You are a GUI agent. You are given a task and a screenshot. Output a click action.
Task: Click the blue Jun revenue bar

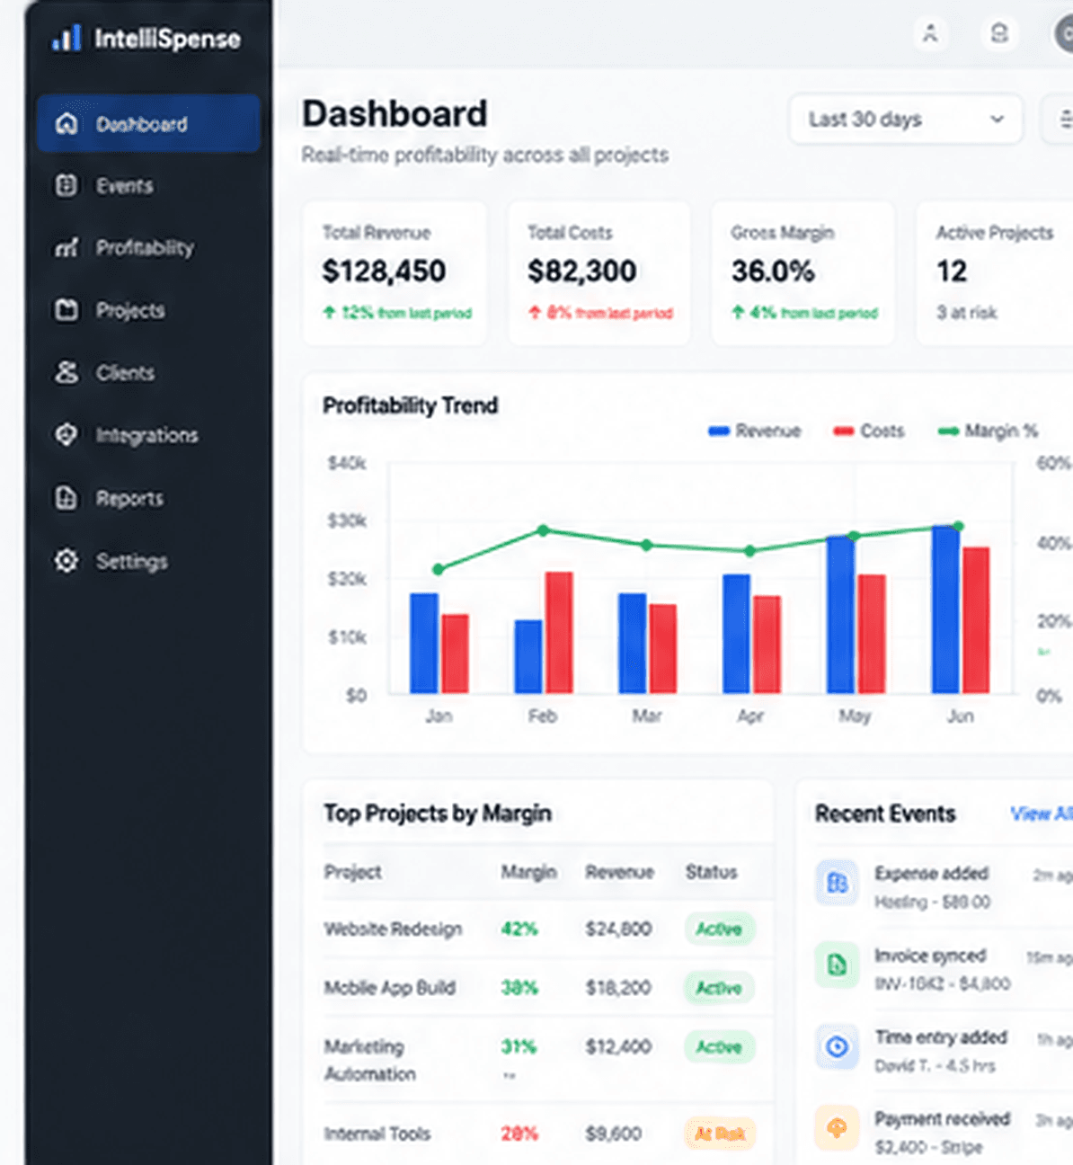(x=945, y=609)
